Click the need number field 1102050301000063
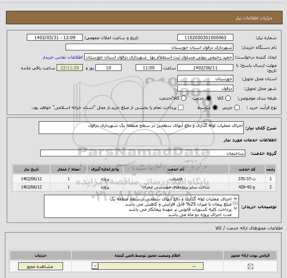The width and height of the screenshot is (287, 278). click(x=205, y=37)
